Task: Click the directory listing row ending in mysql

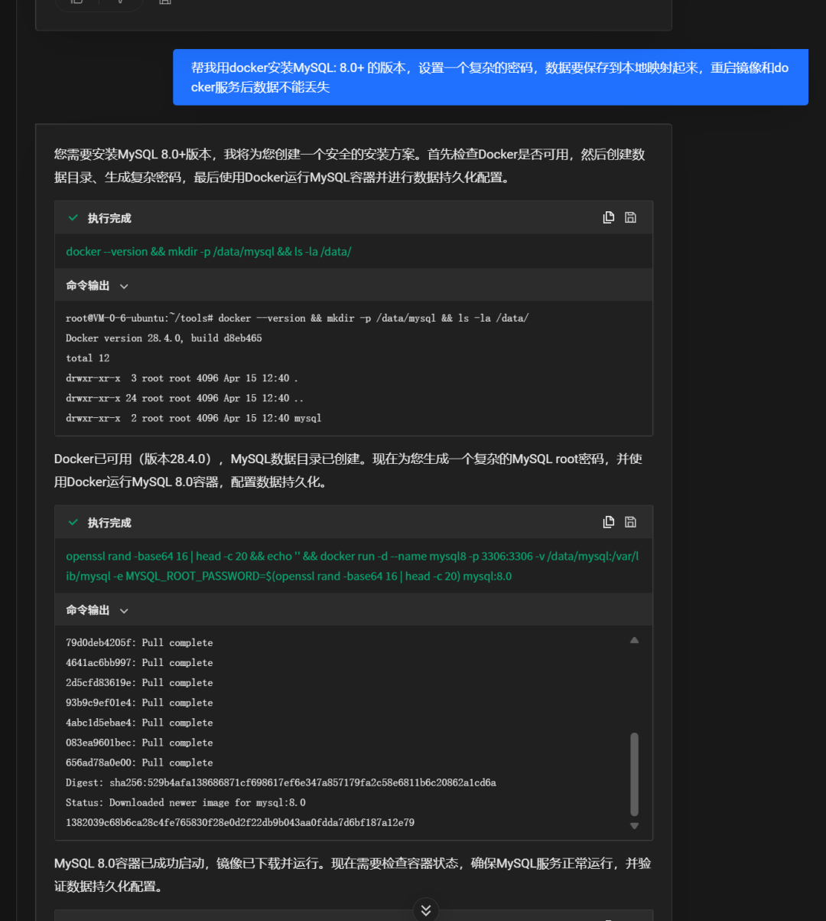Action: [193, 418]
